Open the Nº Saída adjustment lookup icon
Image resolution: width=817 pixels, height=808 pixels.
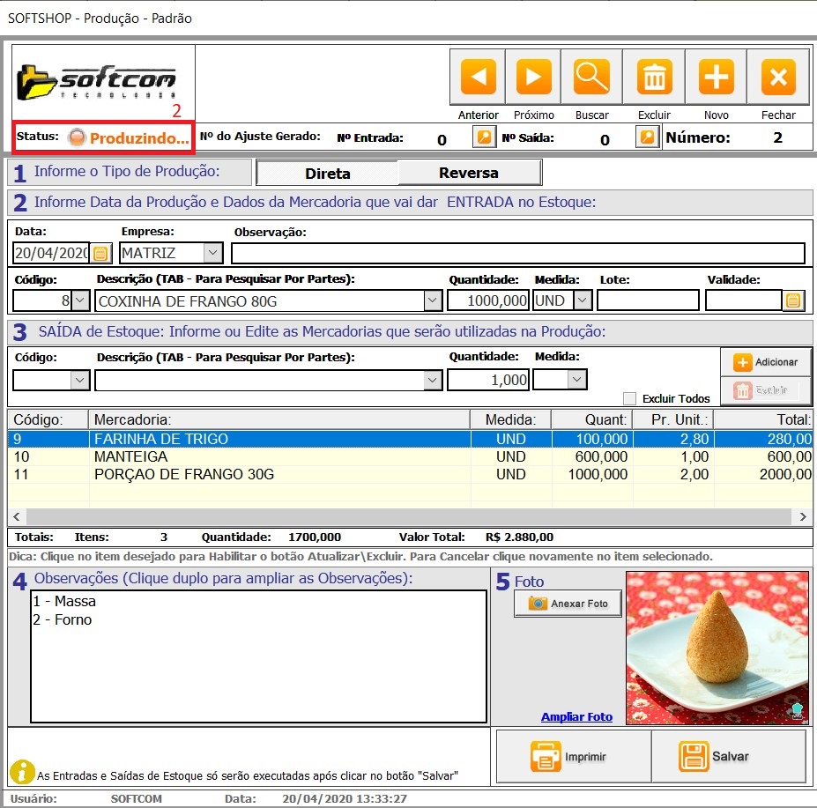(x=647, y=137)
